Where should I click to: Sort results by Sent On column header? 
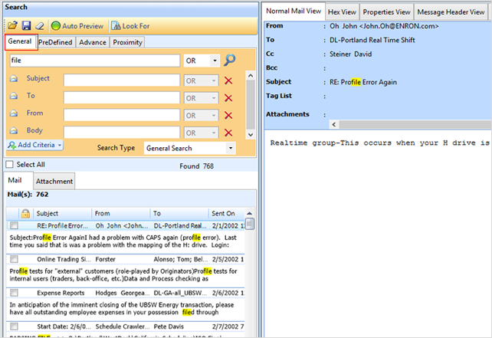pyautogui.click(x=226, y=213)
